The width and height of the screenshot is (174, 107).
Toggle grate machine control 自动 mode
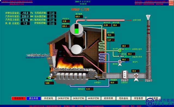(52, 24)
